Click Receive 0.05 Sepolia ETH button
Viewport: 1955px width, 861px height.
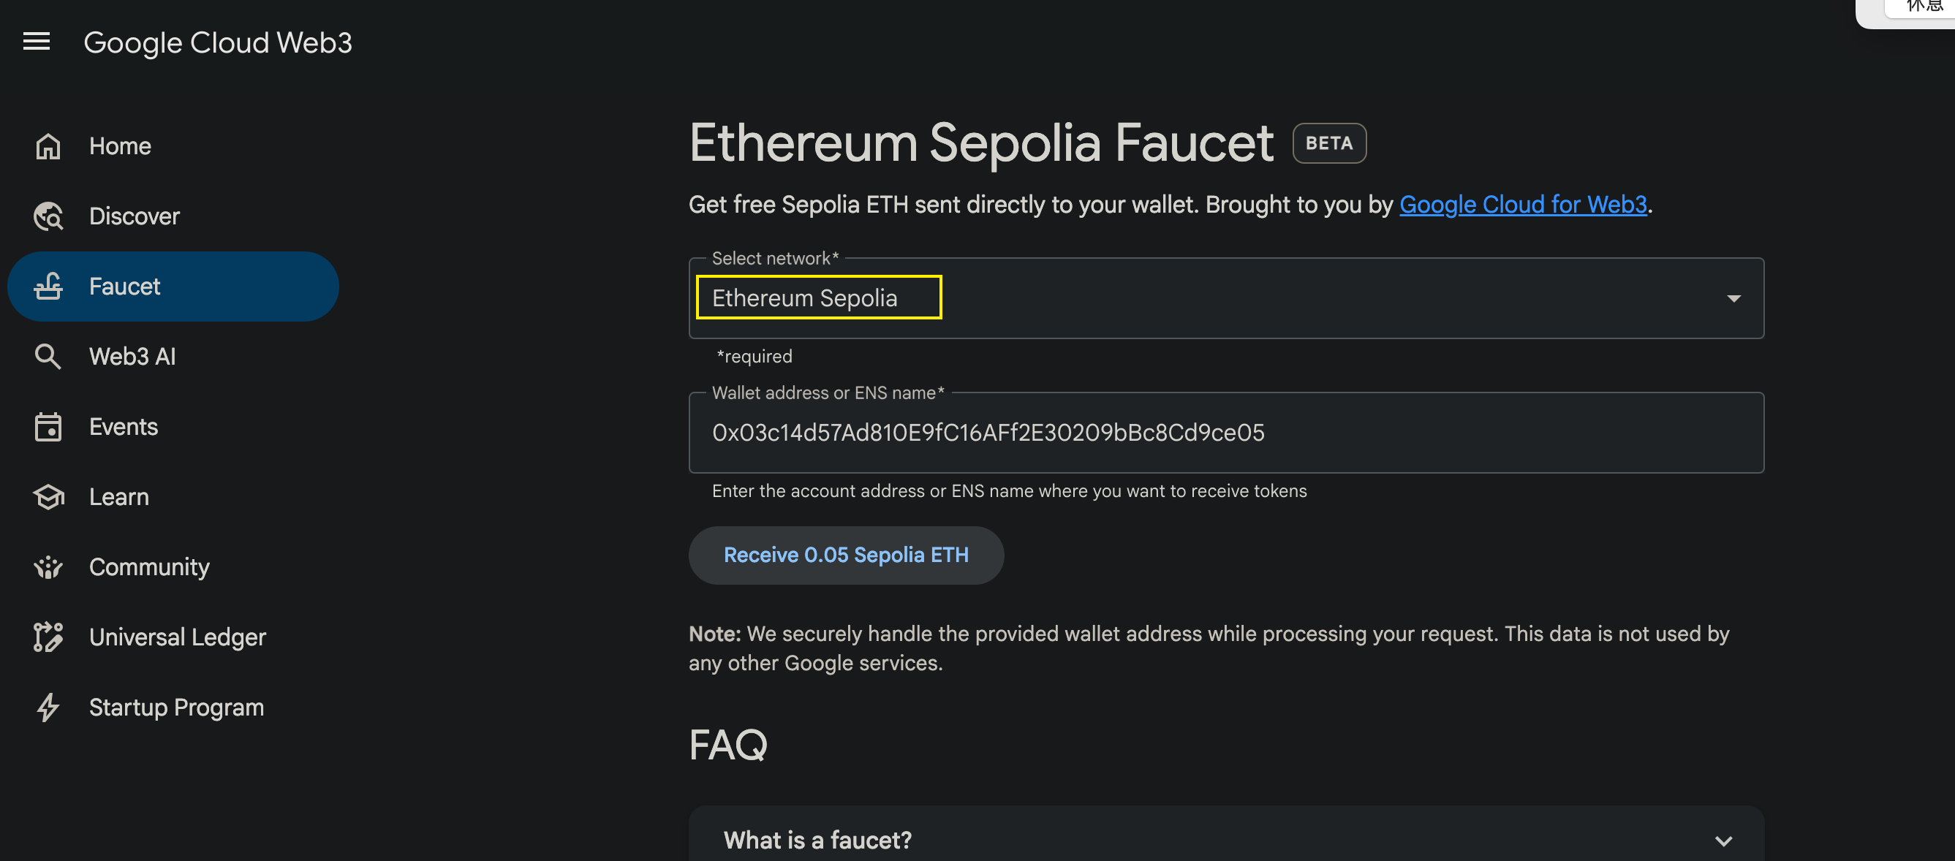coord(846,555)
